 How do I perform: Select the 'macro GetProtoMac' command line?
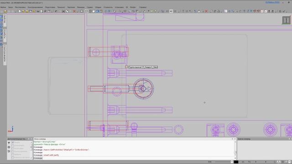(66, 150)
